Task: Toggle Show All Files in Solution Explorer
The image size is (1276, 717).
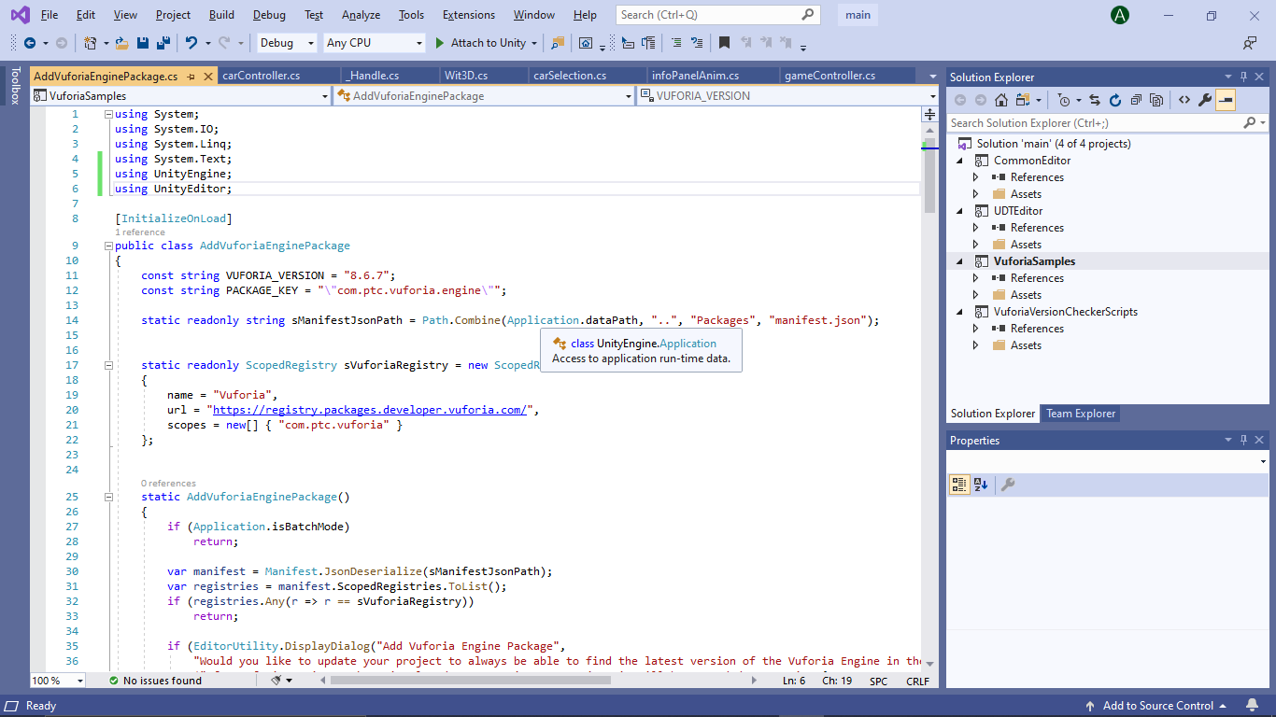Action: [1156, 100]
